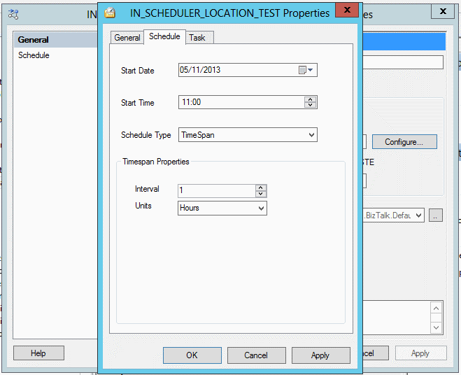461x375 pixels.
Task: Open the Units dropdown list
Action: click(x=261, y=208)
